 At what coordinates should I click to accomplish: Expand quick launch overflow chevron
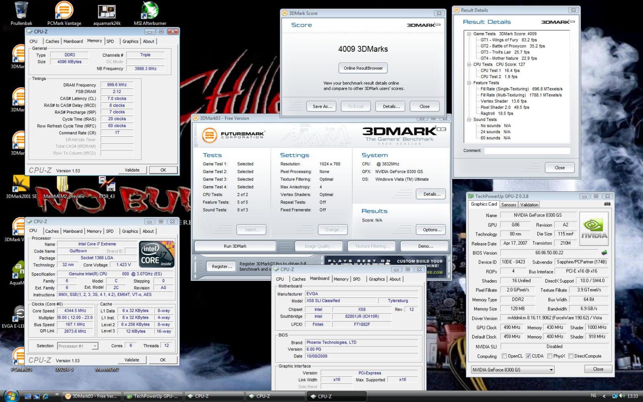tap(57, 394)
